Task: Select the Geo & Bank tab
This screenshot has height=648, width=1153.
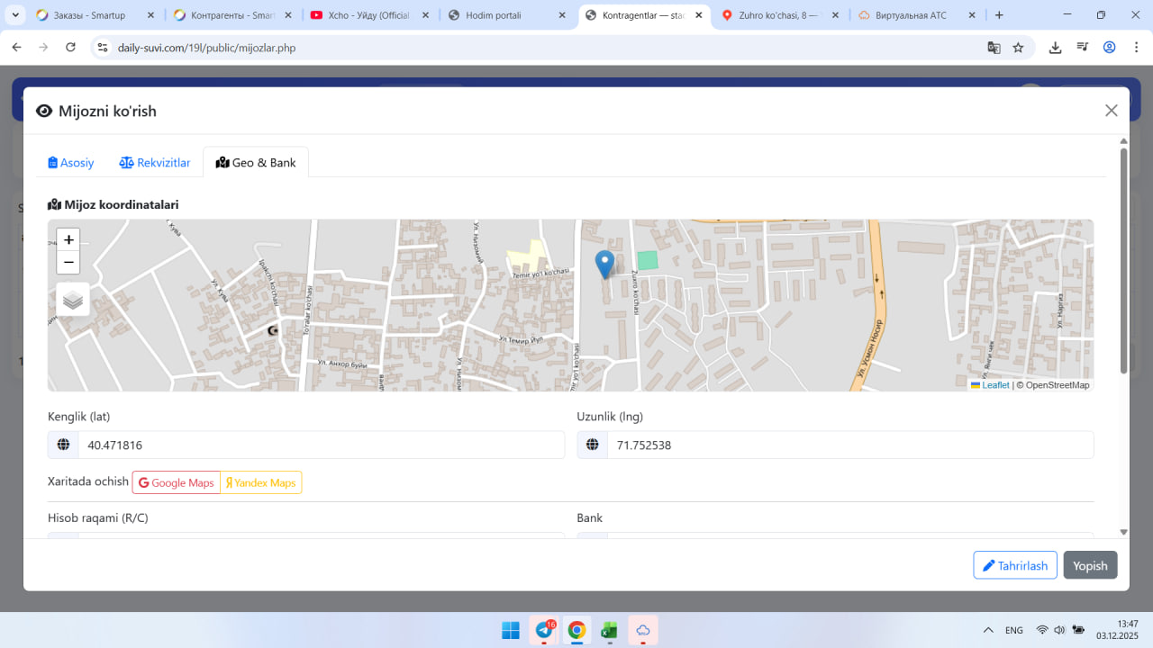Action: pos(256,163)
